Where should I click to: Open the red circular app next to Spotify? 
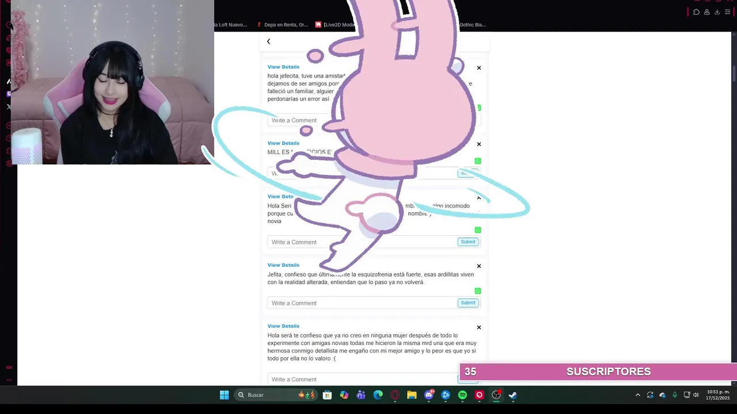tap(479, 395)
